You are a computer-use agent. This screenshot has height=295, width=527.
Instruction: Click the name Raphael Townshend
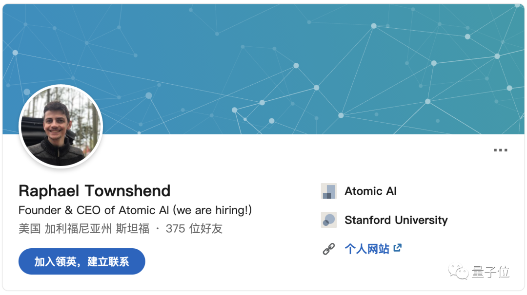pos(94,190)
